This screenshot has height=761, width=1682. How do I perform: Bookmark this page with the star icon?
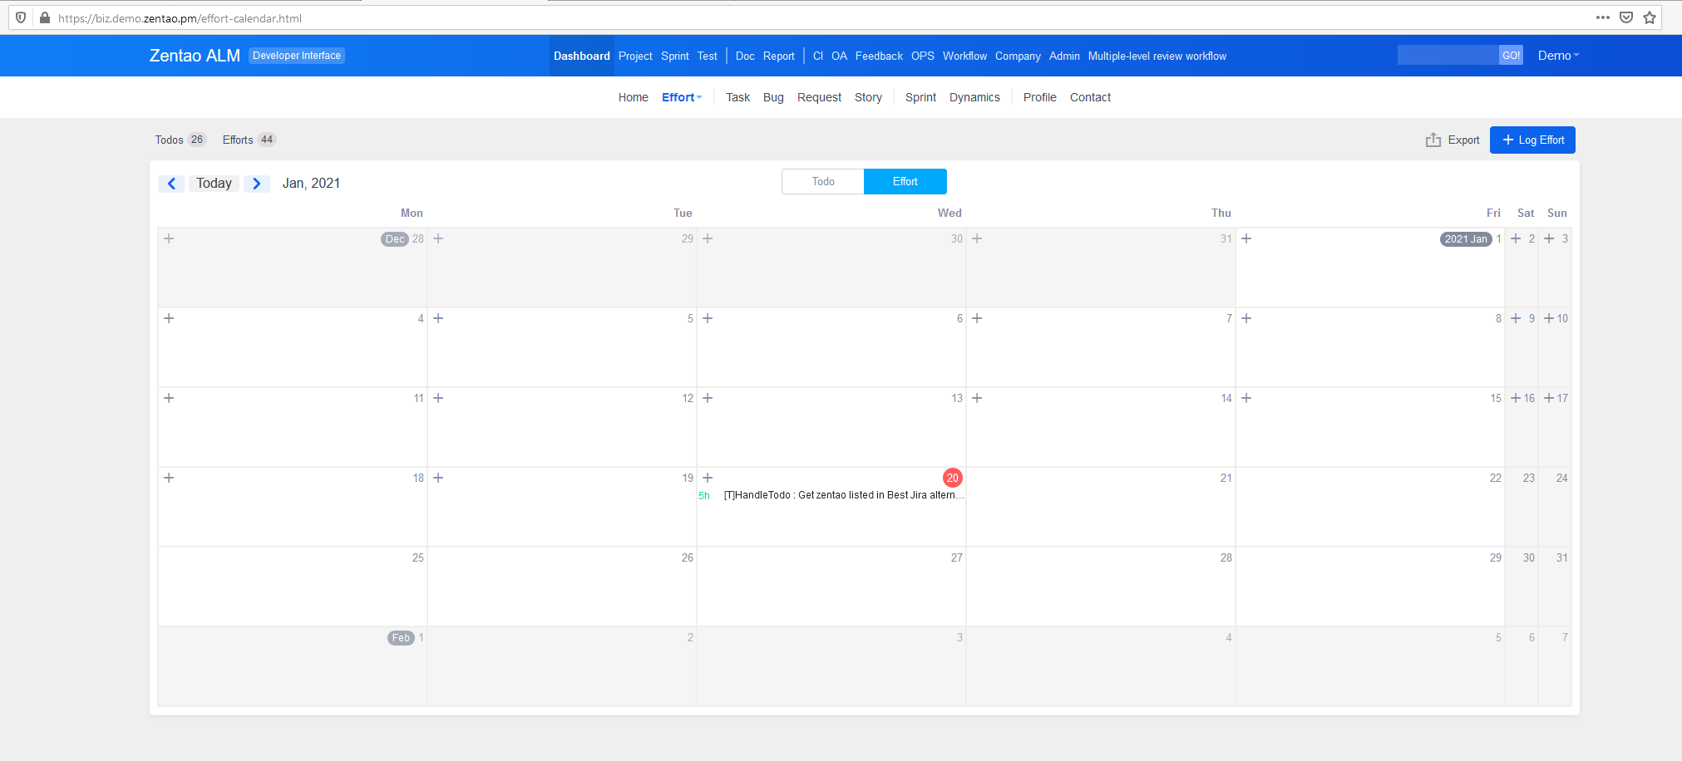pyautogui.click(x=1650, y=17)
